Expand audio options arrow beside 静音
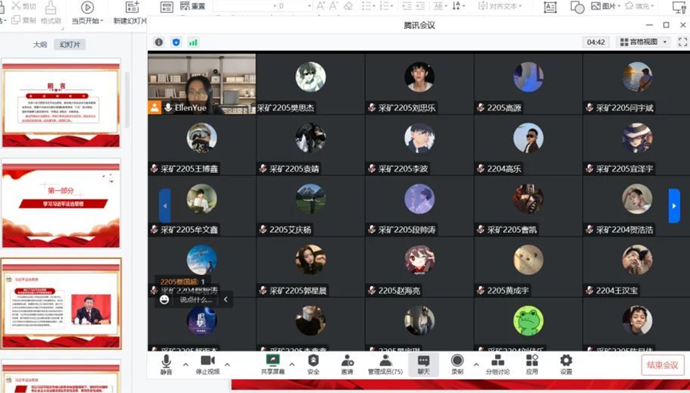Screen dimensions: 690x393 point(185,365)
